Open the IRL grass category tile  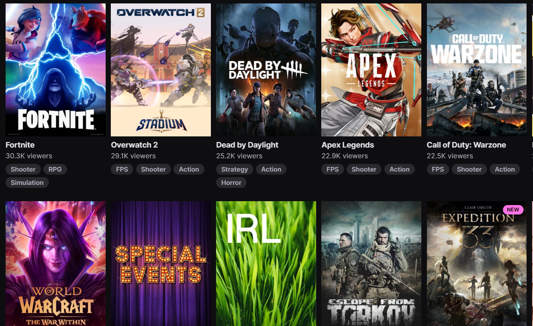[266, 264]
